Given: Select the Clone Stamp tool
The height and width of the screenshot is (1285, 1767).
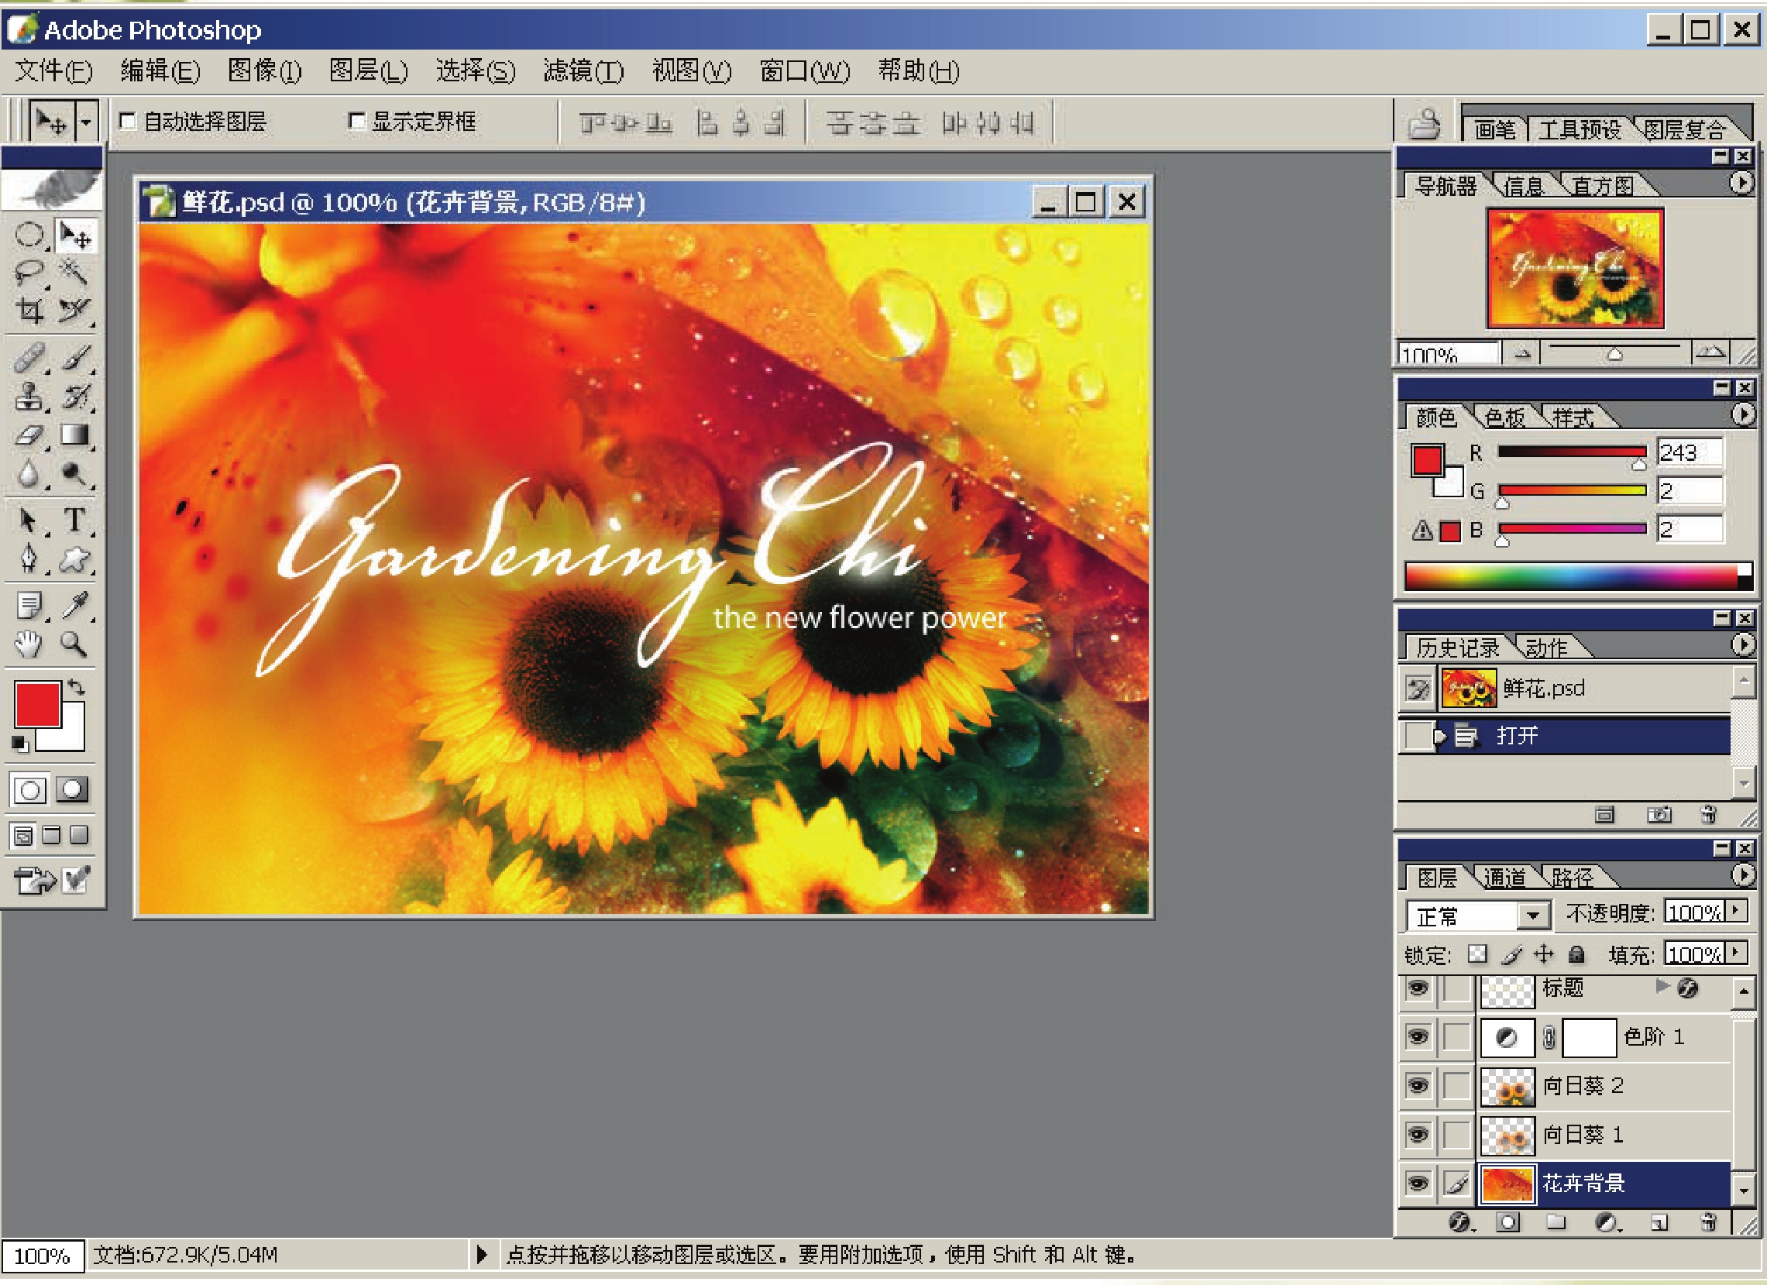Looking at the screenshot, I should pos(29,397).
